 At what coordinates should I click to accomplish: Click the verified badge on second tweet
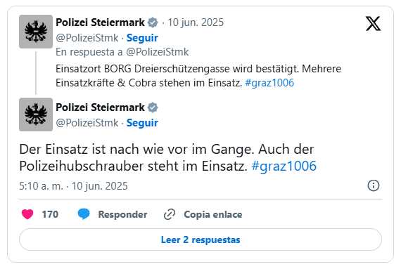153,107
